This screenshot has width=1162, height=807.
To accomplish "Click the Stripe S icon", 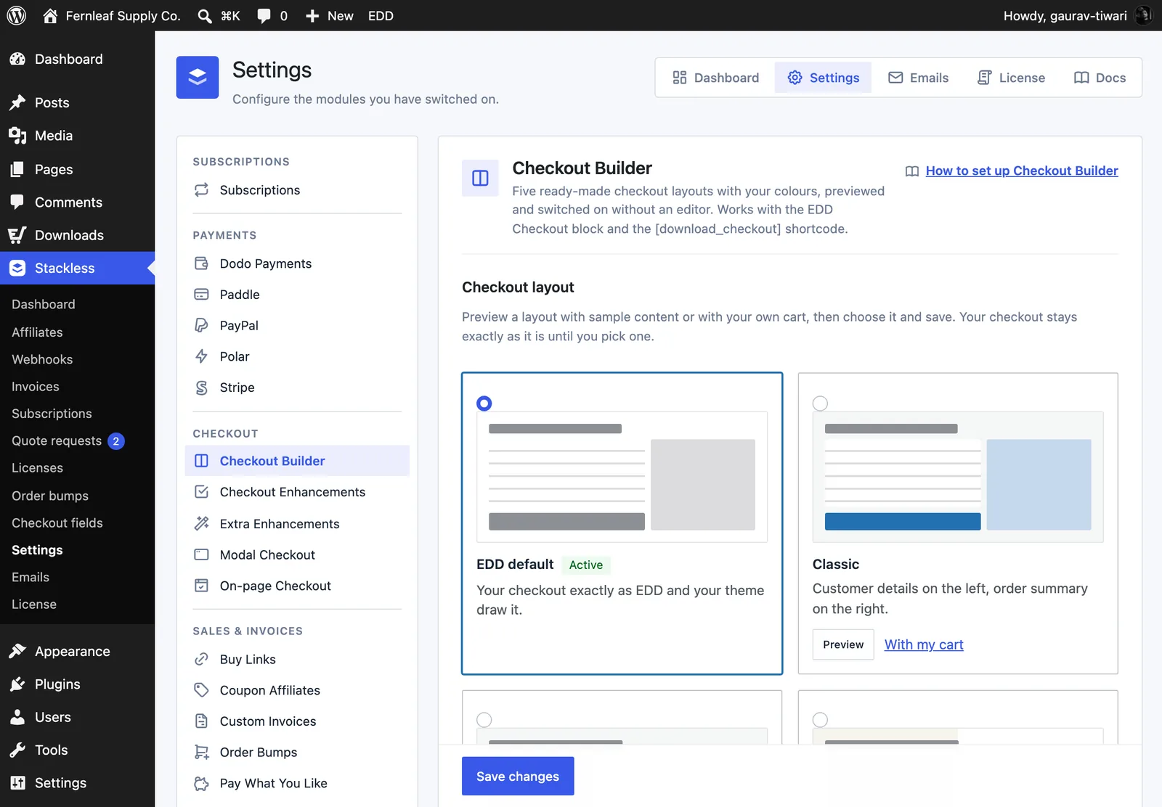I will (201, 388).
